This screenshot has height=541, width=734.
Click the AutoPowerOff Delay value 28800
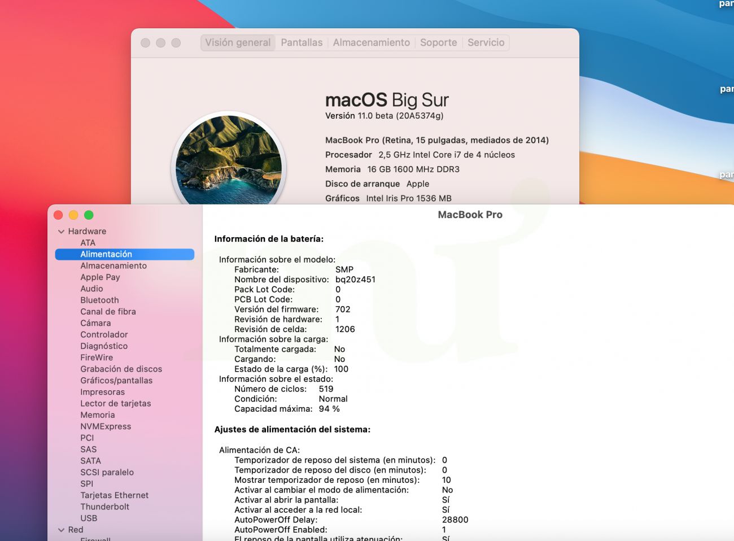pyautogui.click(x=455, y=520)
